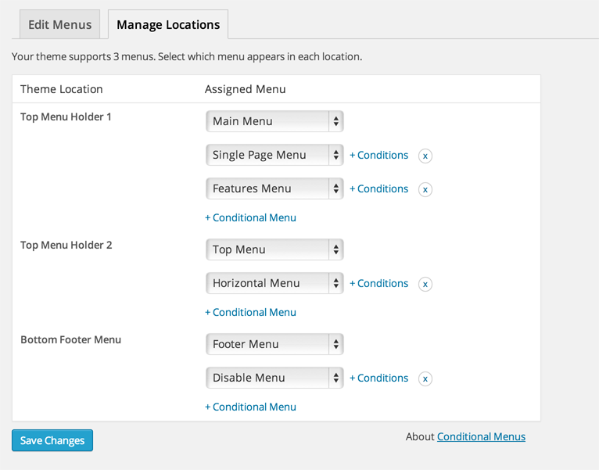Add Conditional Menu under Top Menu Holder 1
Image resolution: width=599 pixels, height=470 pixels.
(x=251, y=217)
